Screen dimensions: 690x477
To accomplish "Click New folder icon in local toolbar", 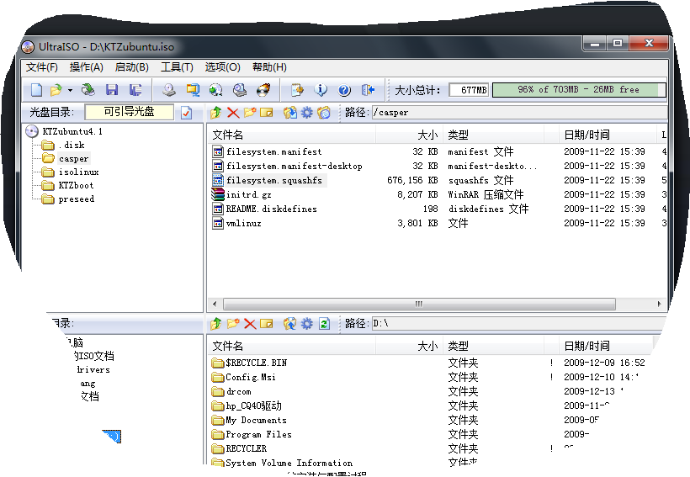I will [233, 324].
